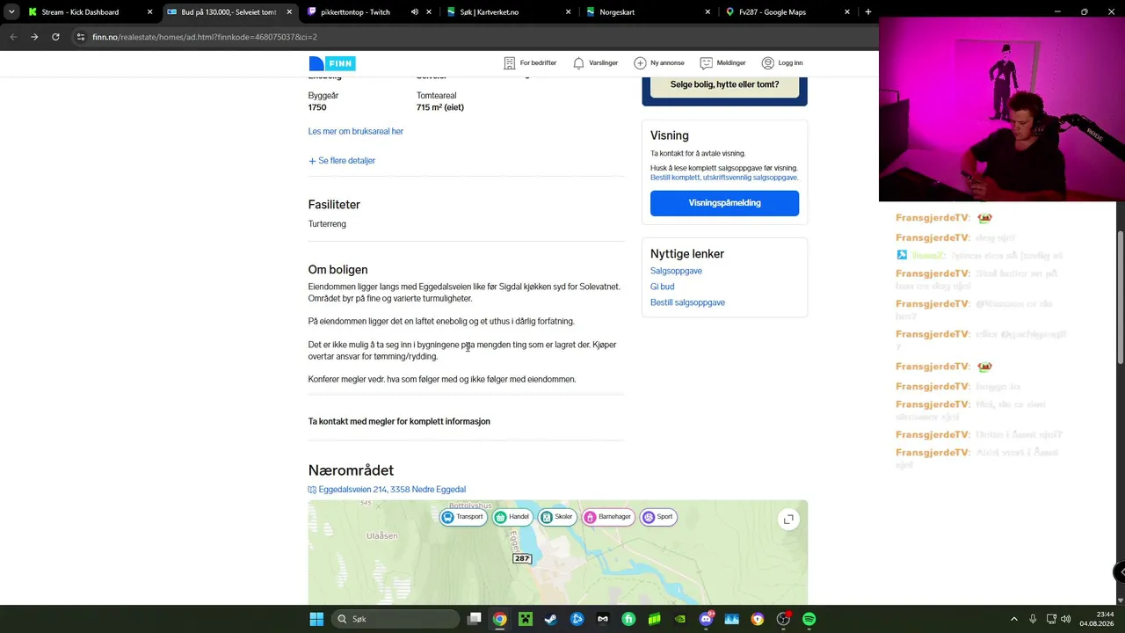Open Bestill komplett, utskriftsvennlig salgsoppgave link

pos(723,178)
